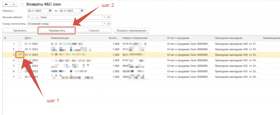Uncheck the selected checkbox in row 3

(x=20, y=55)
